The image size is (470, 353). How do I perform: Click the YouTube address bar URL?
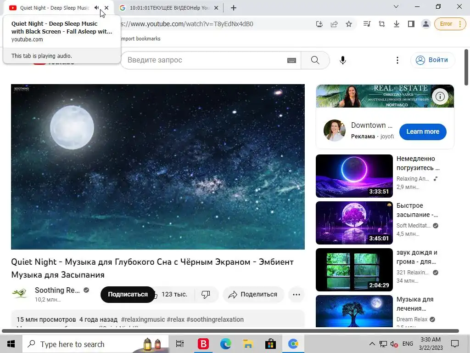pyautogui.click(x=186, y=24)
